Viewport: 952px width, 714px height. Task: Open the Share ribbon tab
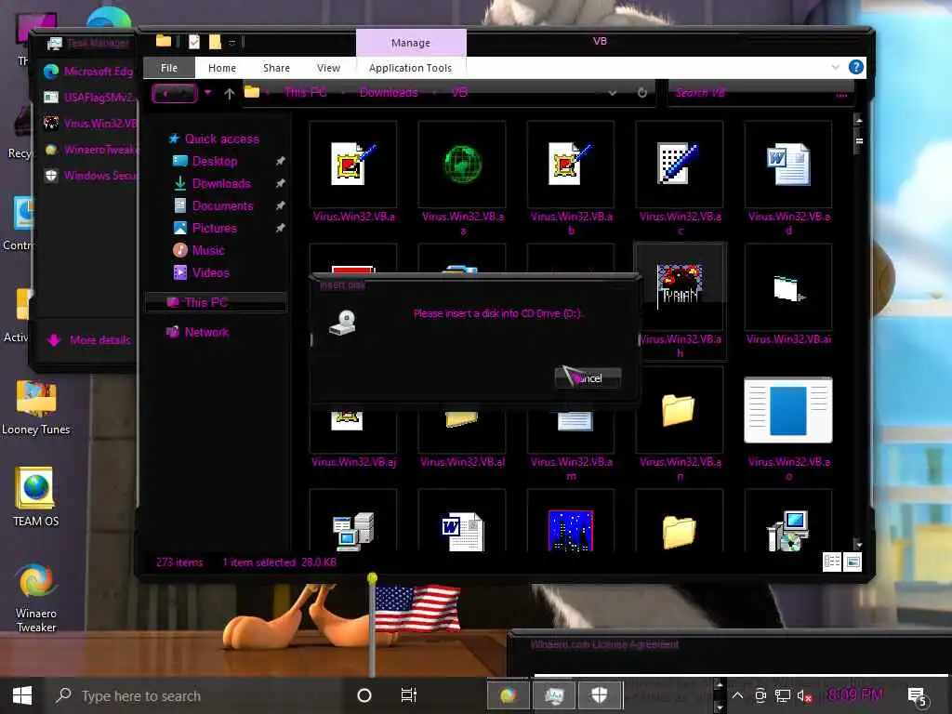[x=276, y=68]
